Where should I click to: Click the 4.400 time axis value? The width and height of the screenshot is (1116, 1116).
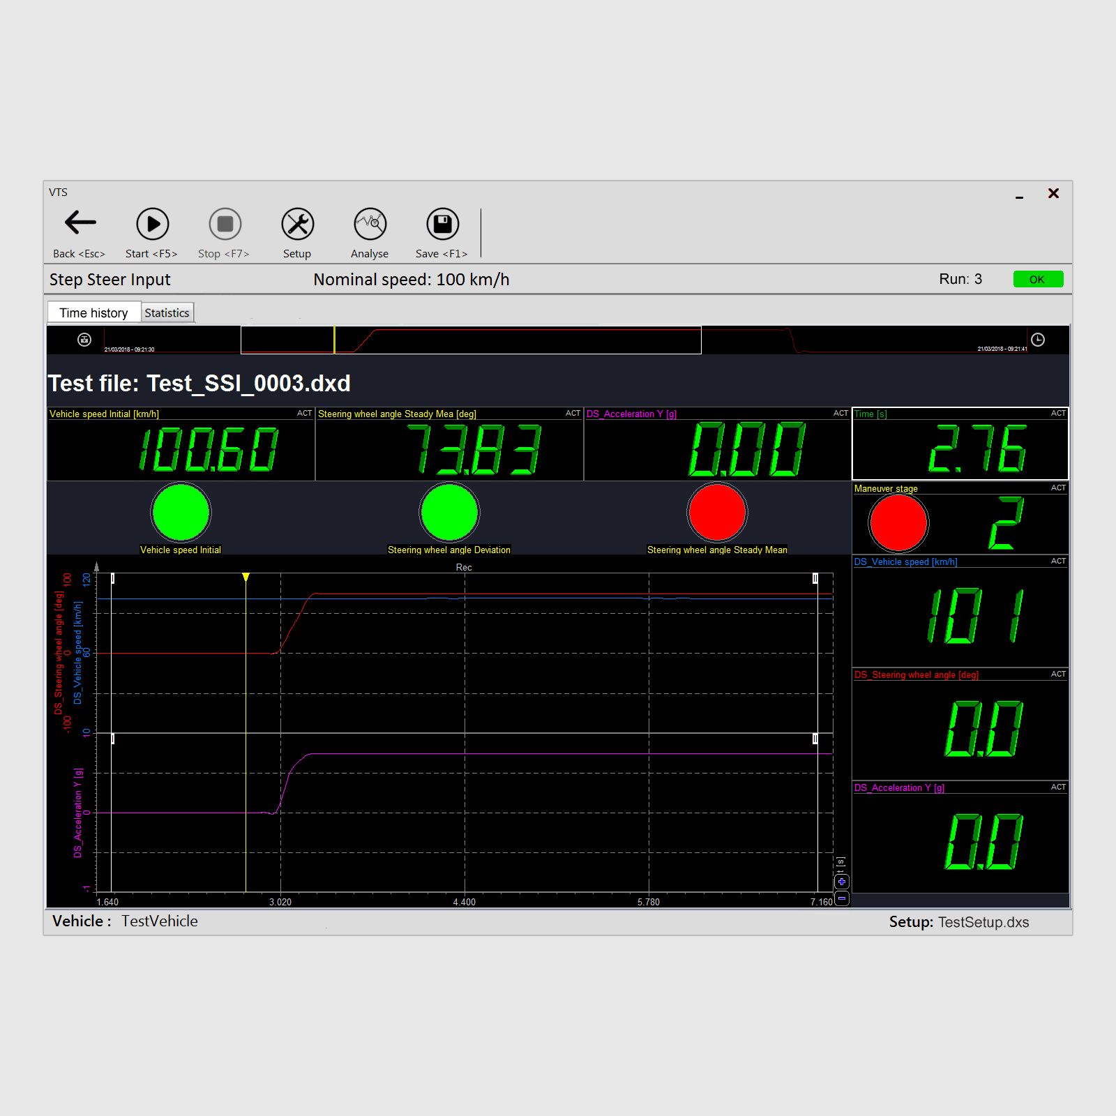coord(465,902)
